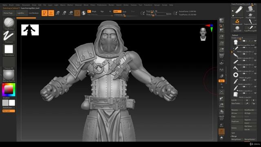Click the Rename subtool button
Viewport: 261px width, 147px height.
coord(237,110)
